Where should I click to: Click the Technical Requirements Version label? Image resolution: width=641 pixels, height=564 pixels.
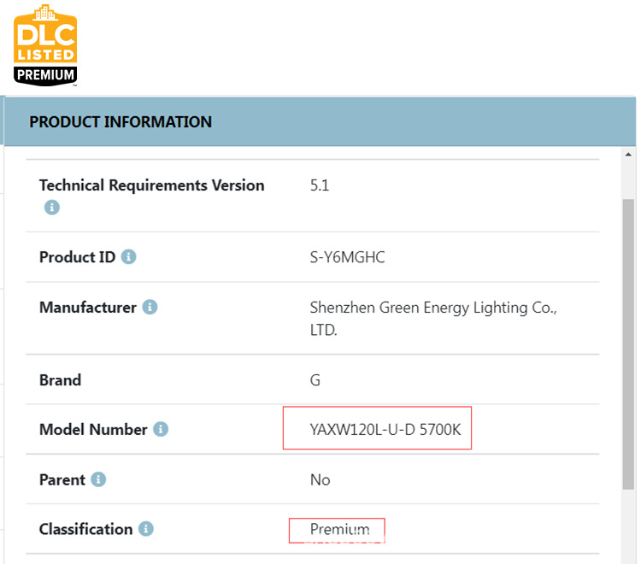[x=151, y=185]
